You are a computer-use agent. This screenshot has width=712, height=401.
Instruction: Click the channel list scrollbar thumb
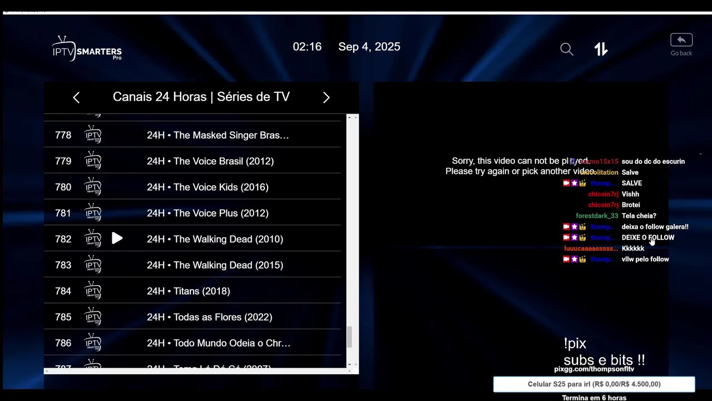click(x=349, y=336)
